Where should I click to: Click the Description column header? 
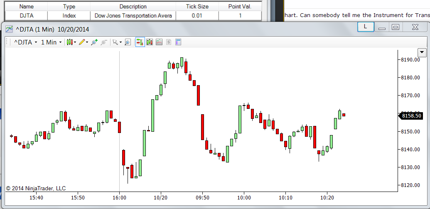133,7
